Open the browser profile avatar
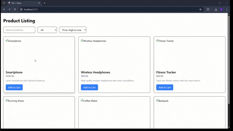Screen dimensions: 233x131 (x=221, y=9)
